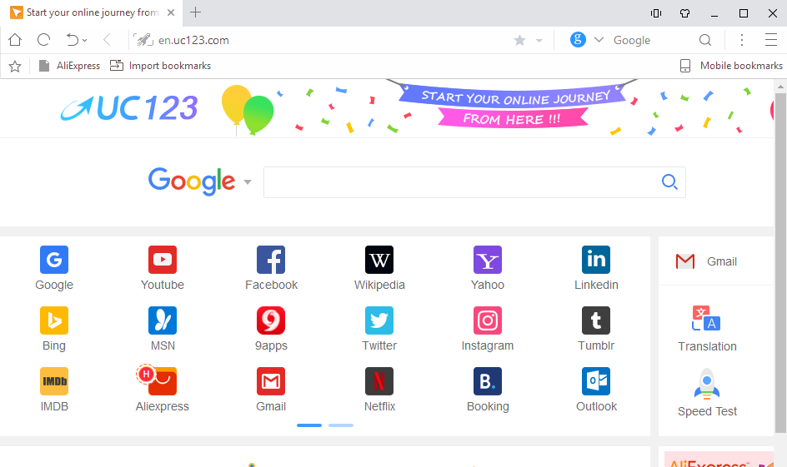Click the sidebar panel toggle icon in title bar
This screenshot has width=787, height=467.
[656, 13]
